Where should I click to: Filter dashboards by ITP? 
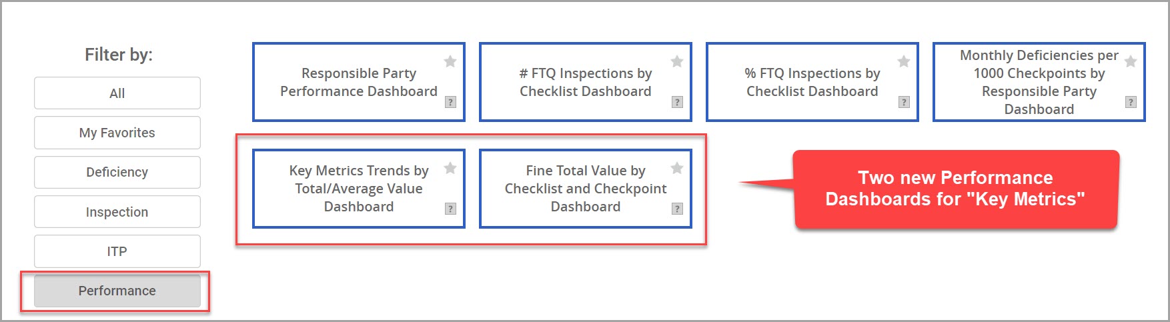117,251
